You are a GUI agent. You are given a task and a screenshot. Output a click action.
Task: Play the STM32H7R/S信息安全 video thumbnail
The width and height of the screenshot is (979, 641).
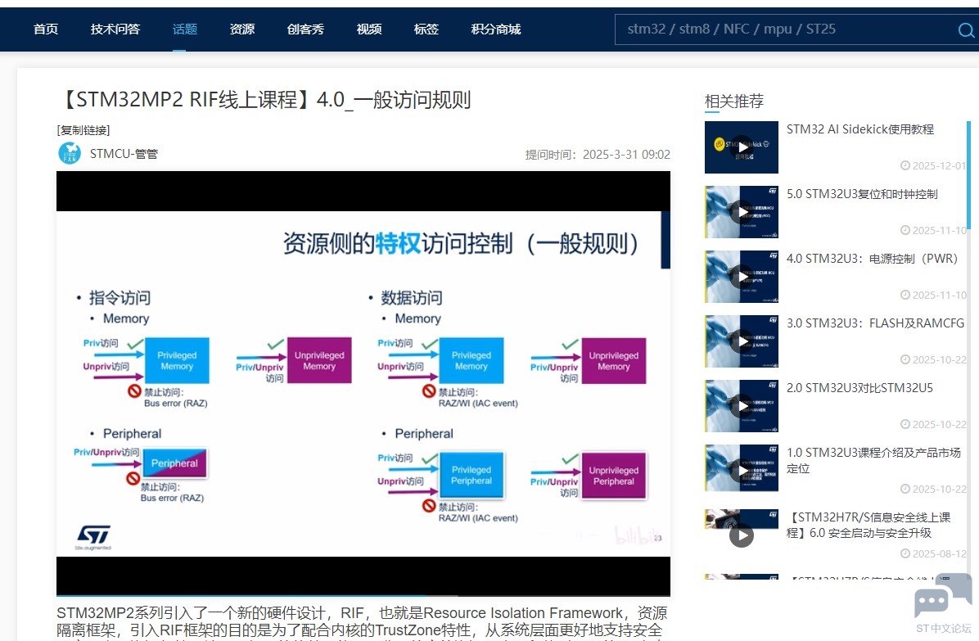tap(741, 528)
